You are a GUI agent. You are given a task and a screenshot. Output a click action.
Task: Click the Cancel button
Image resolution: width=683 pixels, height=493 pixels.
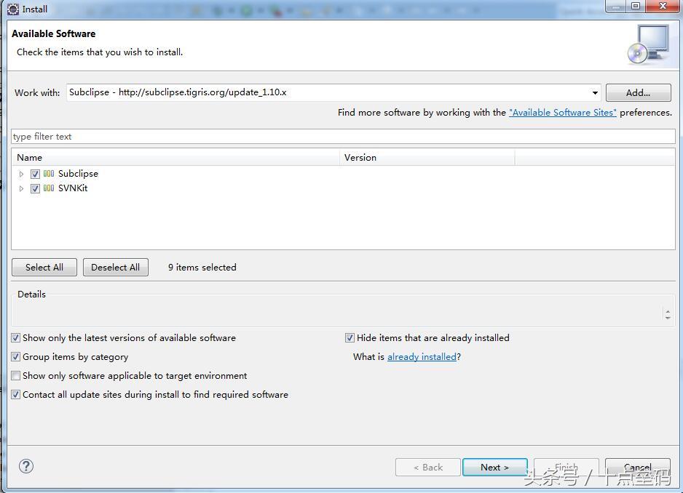coord(638,468)
